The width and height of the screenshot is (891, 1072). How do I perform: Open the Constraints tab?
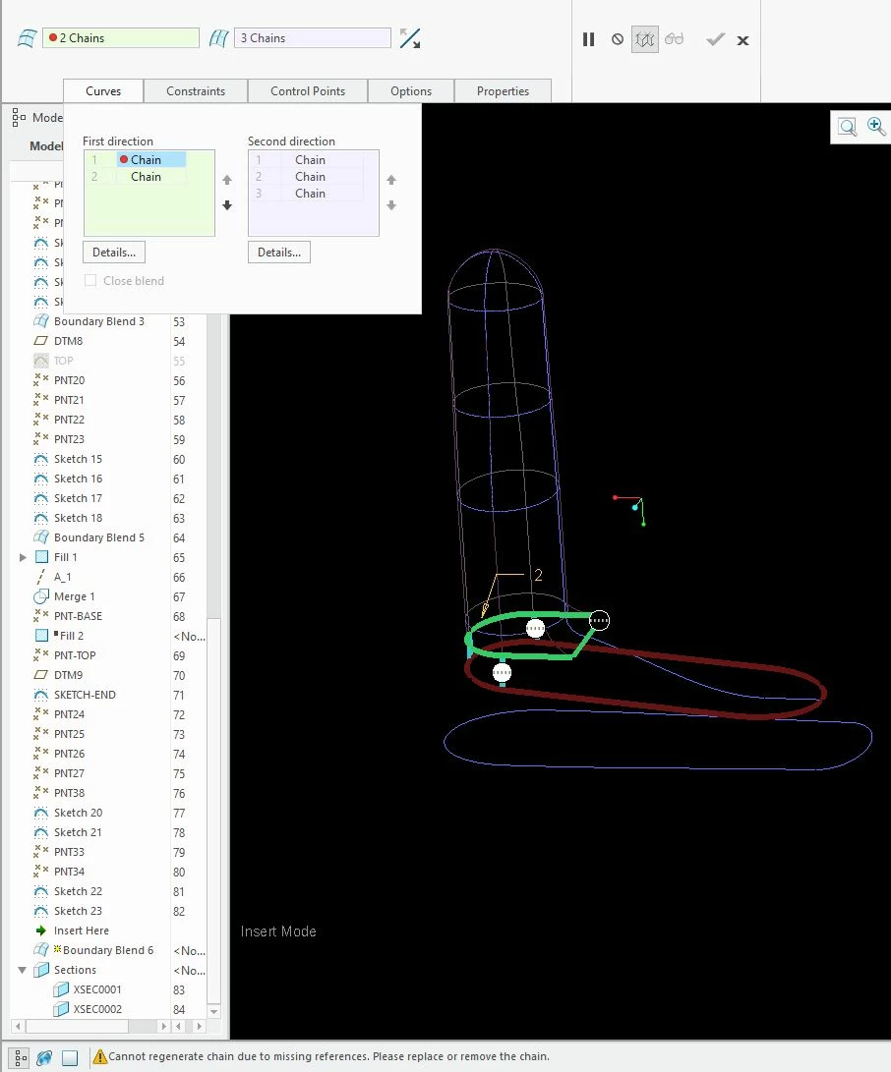[x=196, y=91]
